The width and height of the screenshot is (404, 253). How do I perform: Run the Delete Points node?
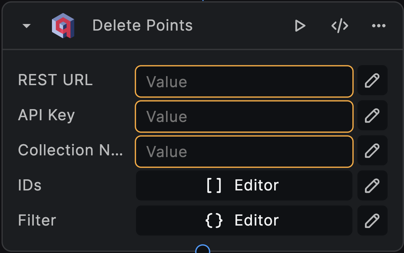[x=300, y=25]
